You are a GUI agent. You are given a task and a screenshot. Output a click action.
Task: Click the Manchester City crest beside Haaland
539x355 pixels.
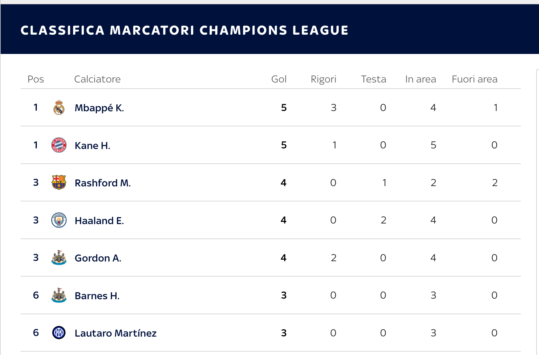point(59,220)
